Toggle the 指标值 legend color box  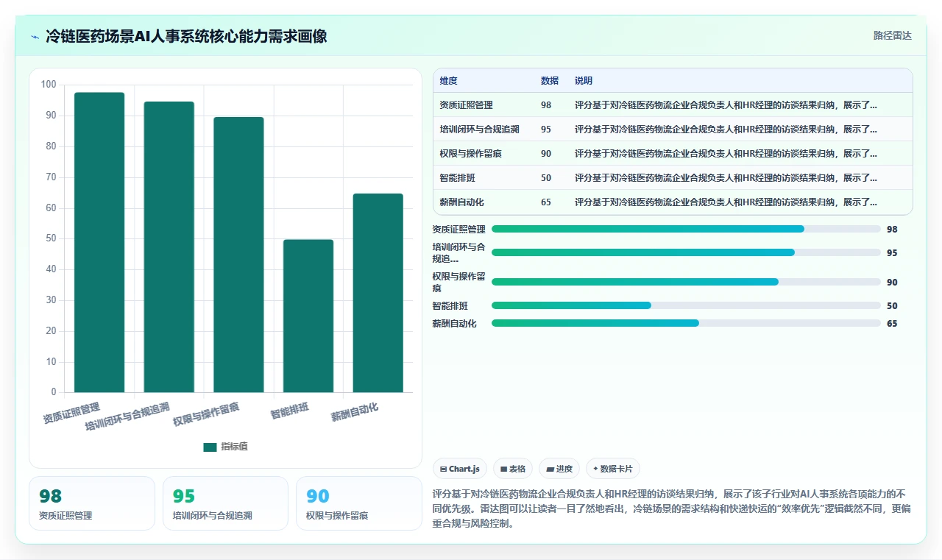click(x=210, y=447)
